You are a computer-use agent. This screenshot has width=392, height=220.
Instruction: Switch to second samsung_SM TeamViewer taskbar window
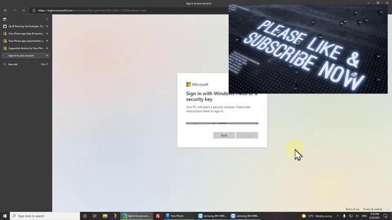[245, 216]
